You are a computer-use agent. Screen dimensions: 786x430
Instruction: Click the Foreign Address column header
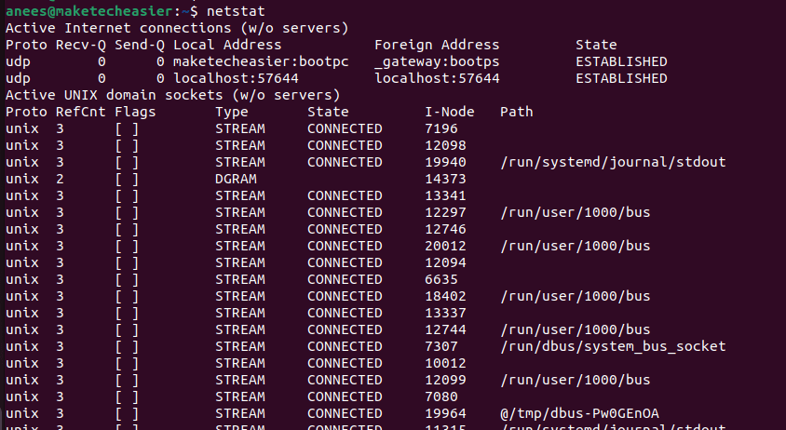(x=437, y=45)
